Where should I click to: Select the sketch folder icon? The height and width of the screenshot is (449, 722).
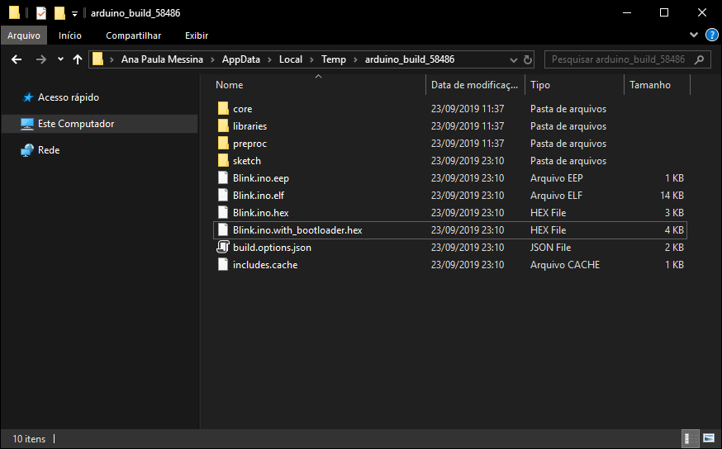click(x=223, y=161)
